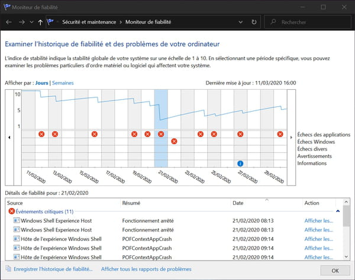This screenshot has height=280, width=355.
Task: Expand the address bar history dropdown
Action: pyautogui.click(x=241, y=22)
